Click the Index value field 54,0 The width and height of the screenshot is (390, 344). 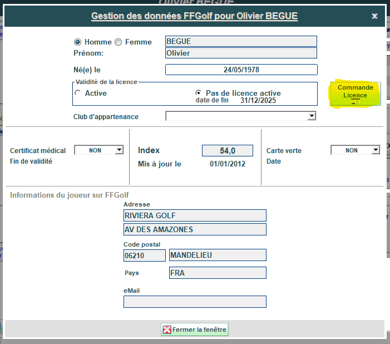coord(228,151)
